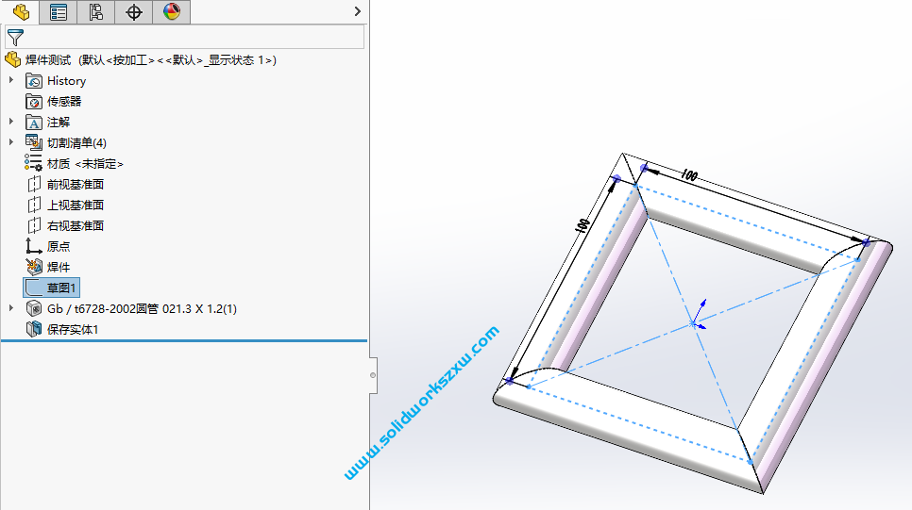Select the 保存实体1 save bodies icon
The image size is (912, 510).
pyautogui.click(x=34, y=329)
